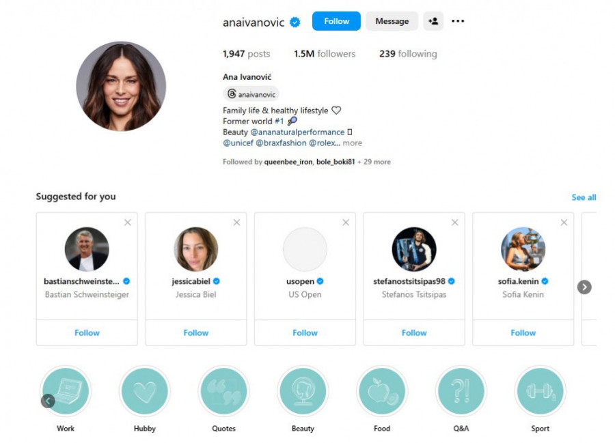Click the add similar accounts icon

[x=433, y=21]
